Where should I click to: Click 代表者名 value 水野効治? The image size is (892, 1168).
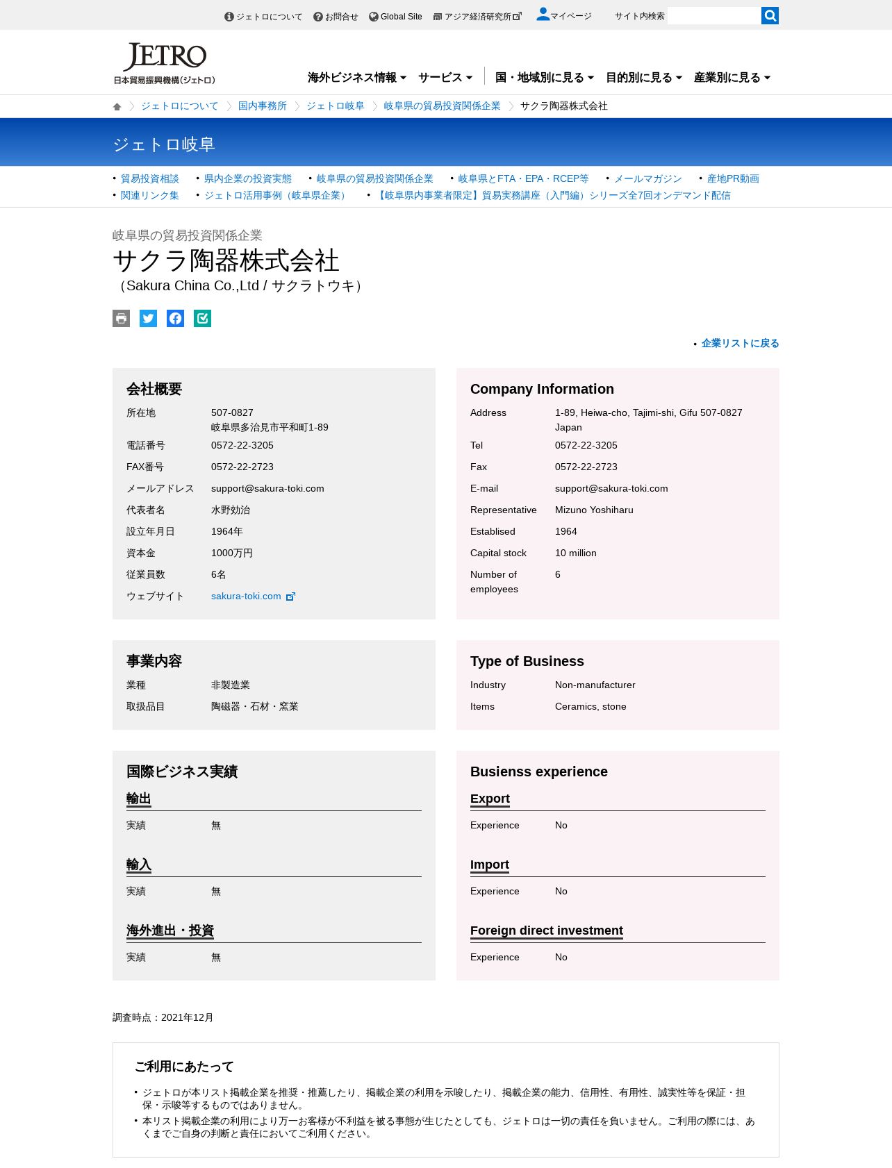pyautogui.click(x=231, y=510)
